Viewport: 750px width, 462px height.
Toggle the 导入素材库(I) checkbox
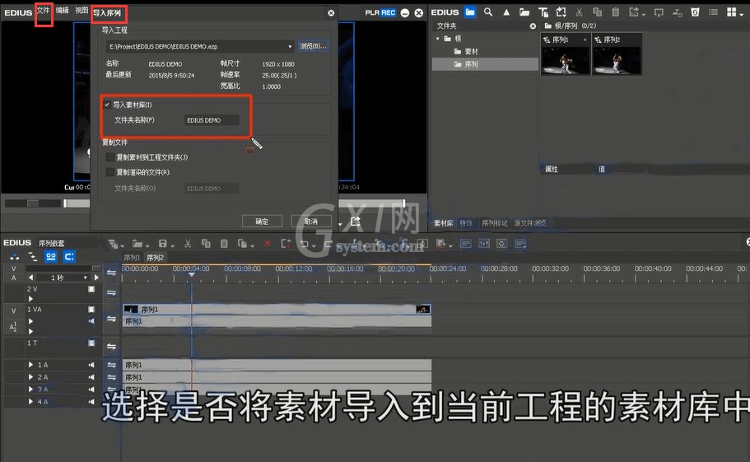click(107, 105)
